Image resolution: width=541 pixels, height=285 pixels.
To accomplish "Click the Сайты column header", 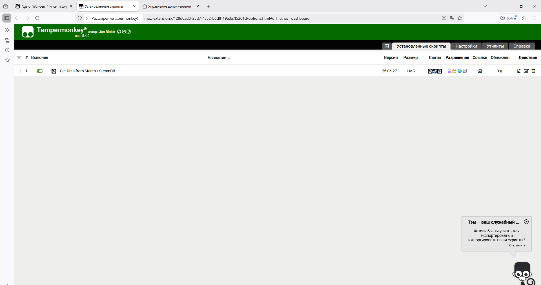I will [x=435, y=57].
